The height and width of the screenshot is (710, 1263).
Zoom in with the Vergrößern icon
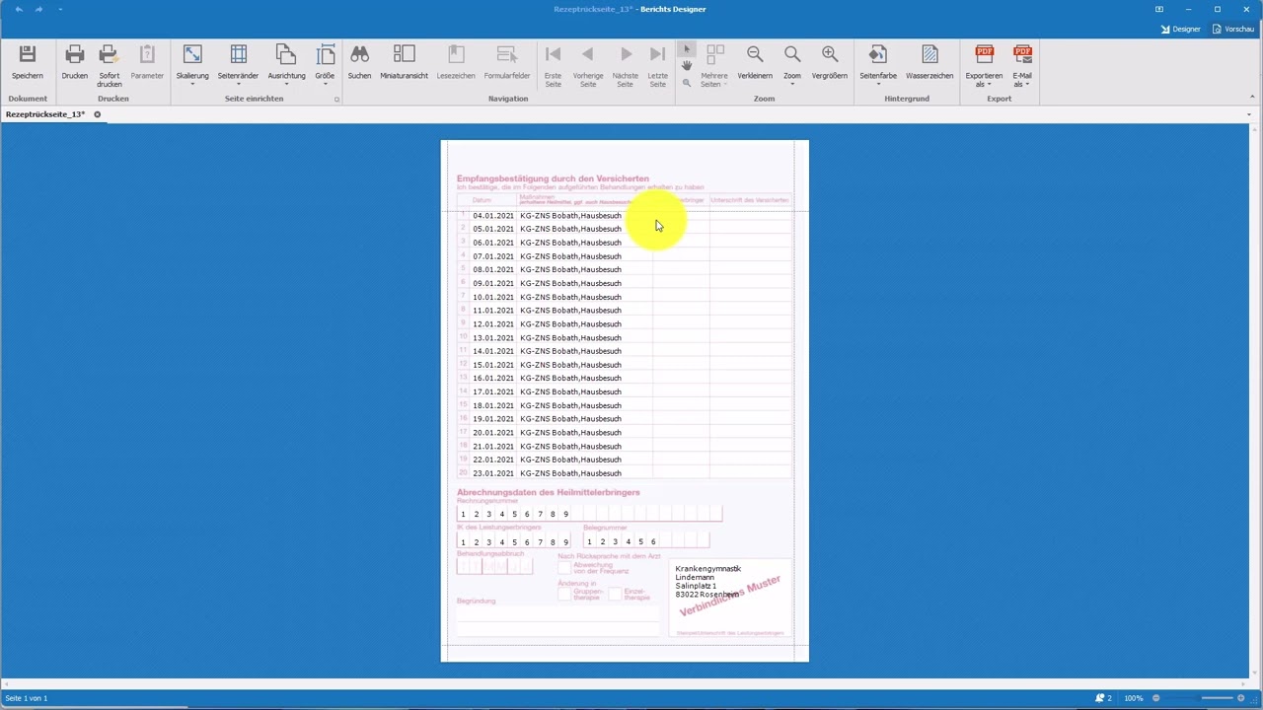click(x=830, y=55)
